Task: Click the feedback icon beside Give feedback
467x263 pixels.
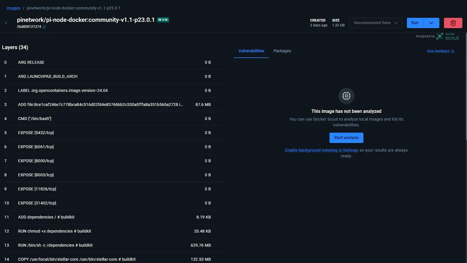Action: [x=453, y=51]
